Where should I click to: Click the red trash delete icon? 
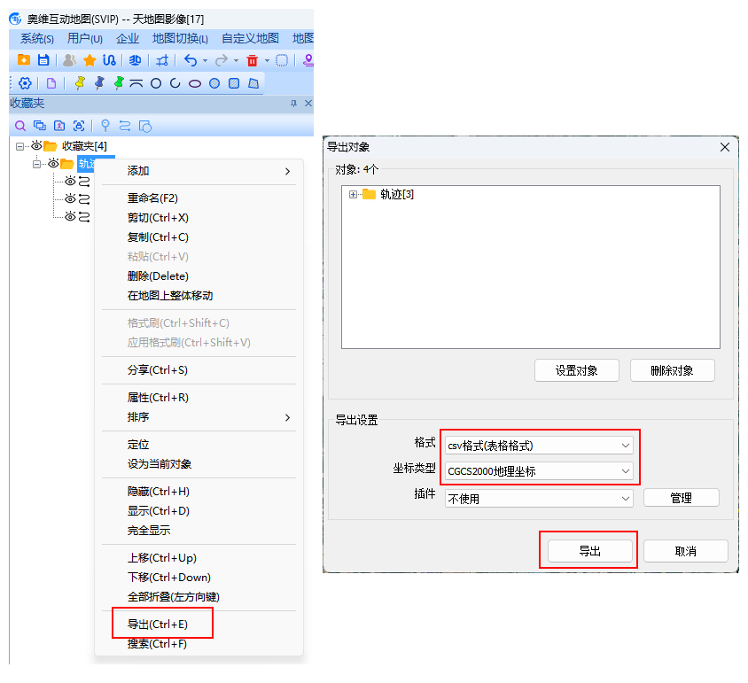coord(252,60)
